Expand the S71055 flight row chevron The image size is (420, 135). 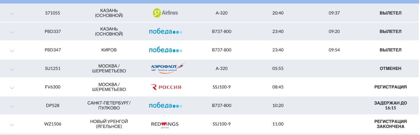(12, 14)
